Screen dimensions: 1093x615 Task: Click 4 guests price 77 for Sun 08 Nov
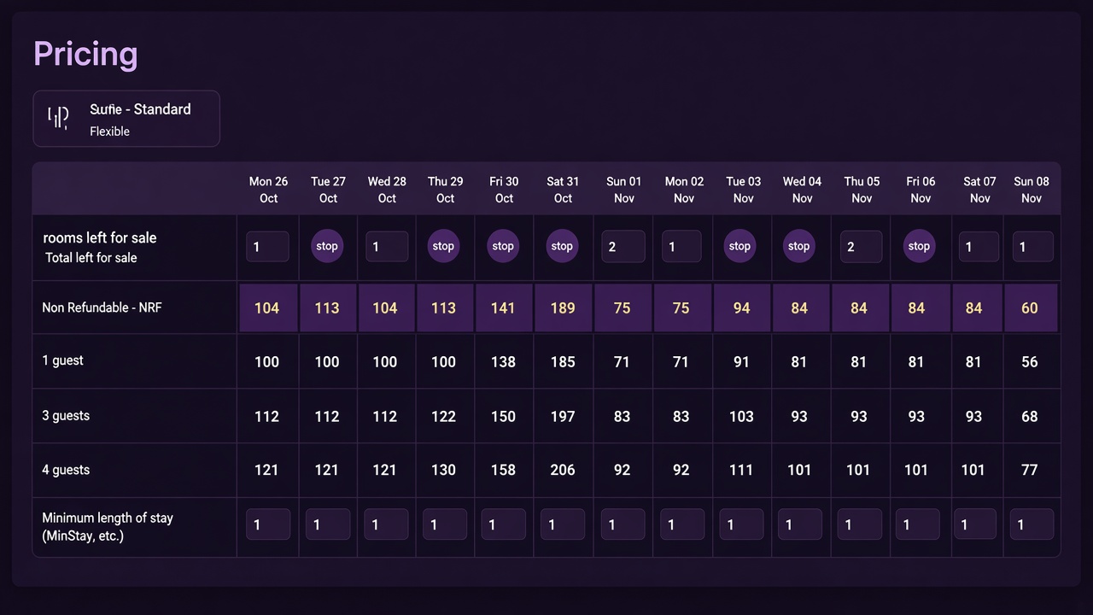coord(1030,470)
